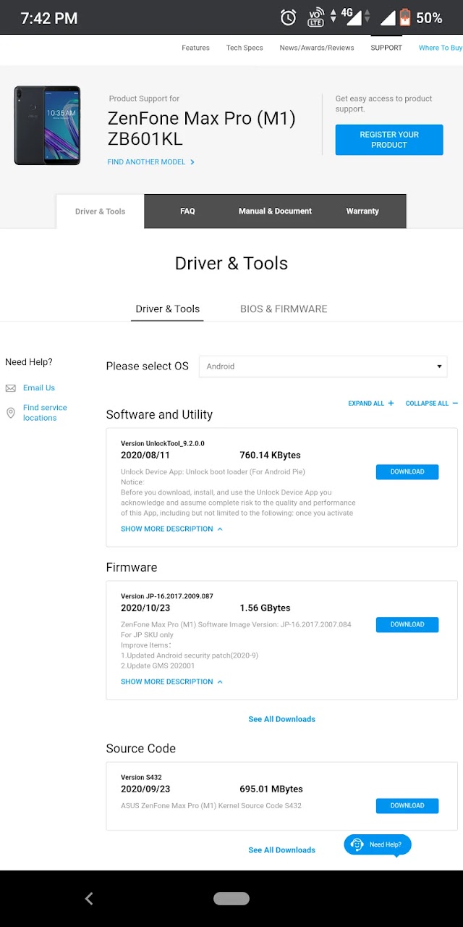Click the '760.14 KBytes' file size
The image size is (463, 927).
coord(270,456)
